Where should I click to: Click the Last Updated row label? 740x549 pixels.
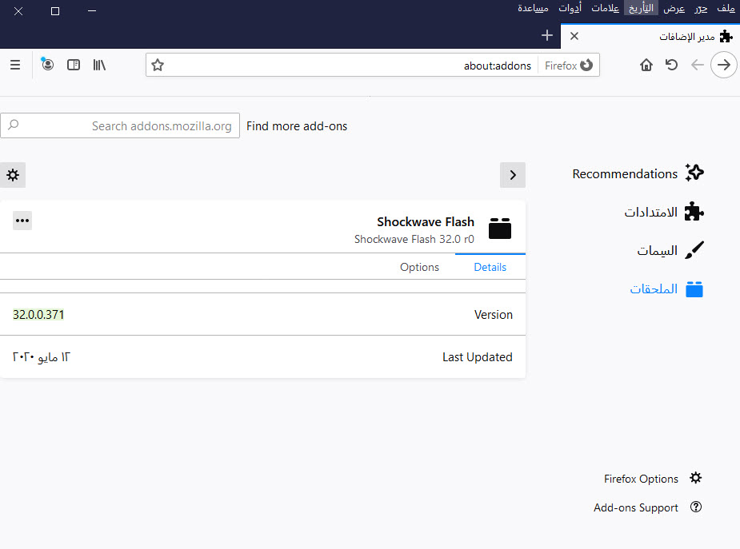tap(477, 357)
